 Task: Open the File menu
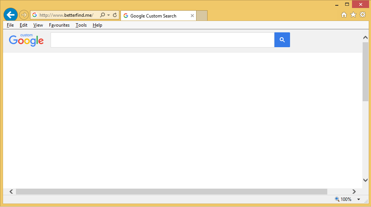(x=10, y=25)
